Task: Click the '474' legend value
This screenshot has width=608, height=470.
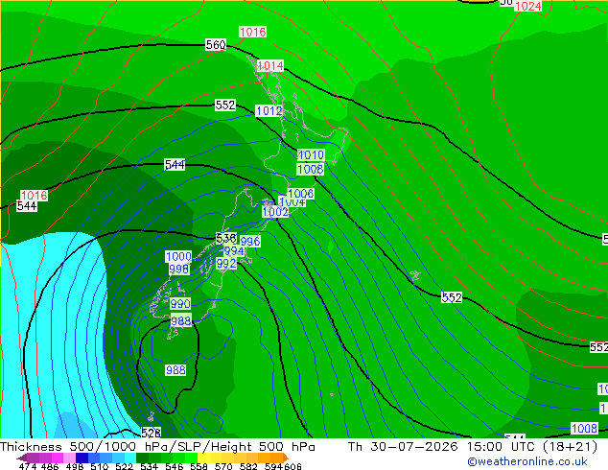Action: pos(28,466)
